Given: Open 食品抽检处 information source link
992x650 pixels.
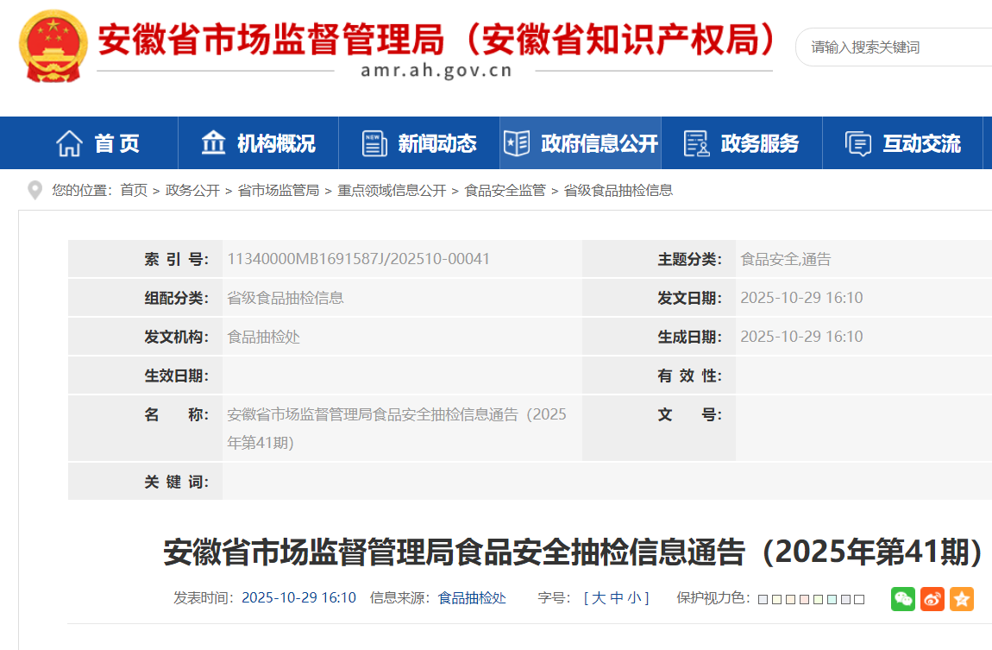Looking at the screenshot, I should (472, 598).
